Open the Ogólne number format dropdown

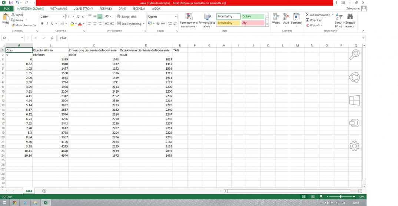(x=176, y=17)
